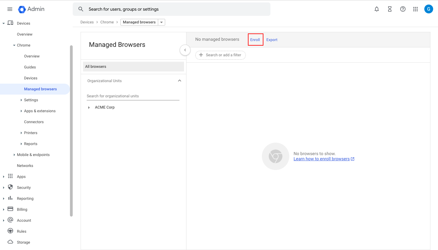Expand the Mobile & endpoints arrow
The height and width of the screenshot is (250, 438).
click(x=14, y=155)
